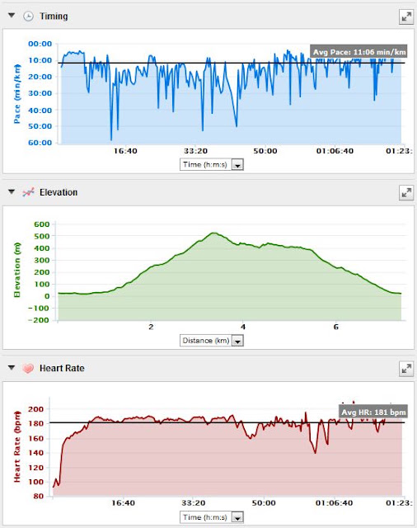Click the 200 heart rate axis value
This screenshot has height=528, width=417.
pyautogui.click(x=35, y=409)
